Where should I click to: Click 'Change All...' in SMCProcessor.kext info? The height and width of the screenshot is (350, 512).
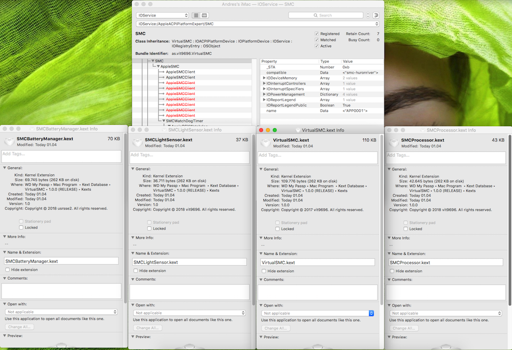(404, 327)
